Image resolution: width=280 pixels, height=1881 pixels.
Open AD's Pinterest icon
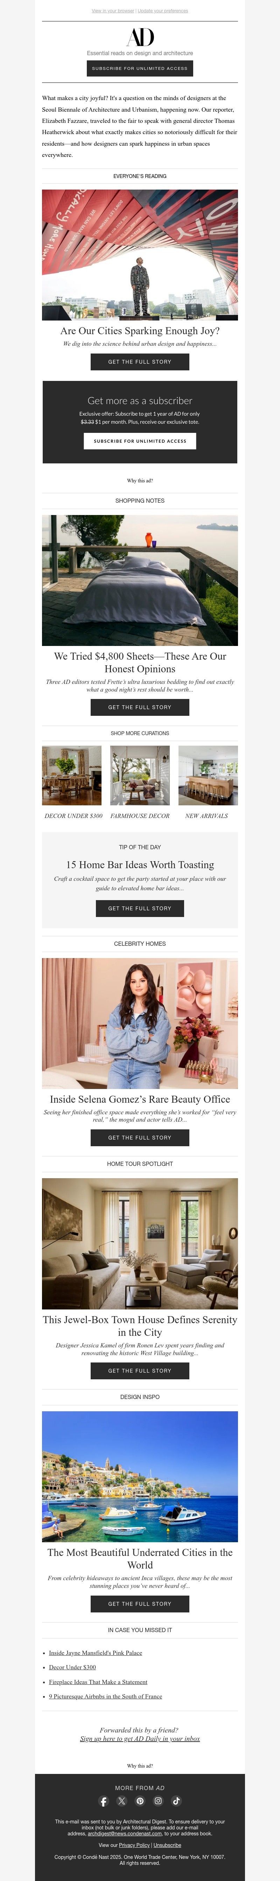coord(140,1801)
